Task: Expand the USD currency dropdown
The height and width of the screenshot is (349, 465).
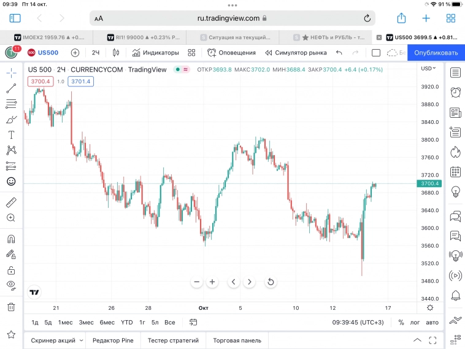Action: coord(428,69)
